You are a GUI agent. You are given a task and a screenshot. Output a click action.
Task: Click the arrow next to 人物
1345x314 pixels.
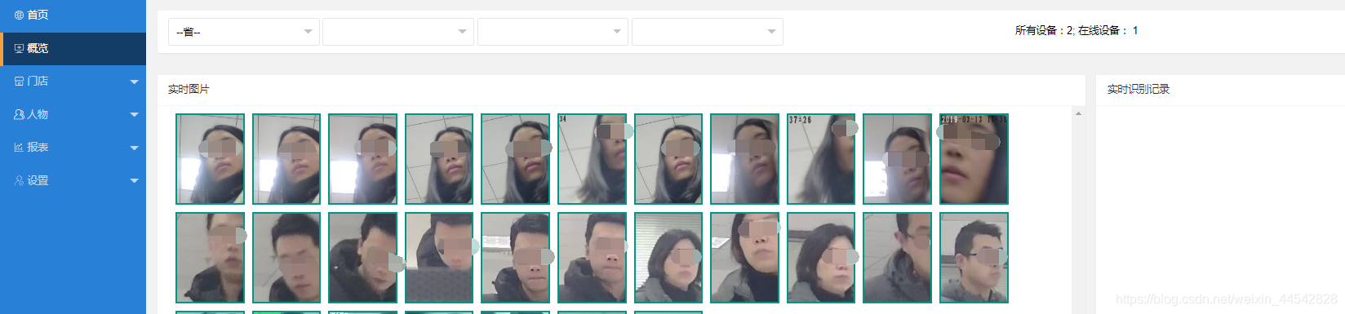(135, 115)
